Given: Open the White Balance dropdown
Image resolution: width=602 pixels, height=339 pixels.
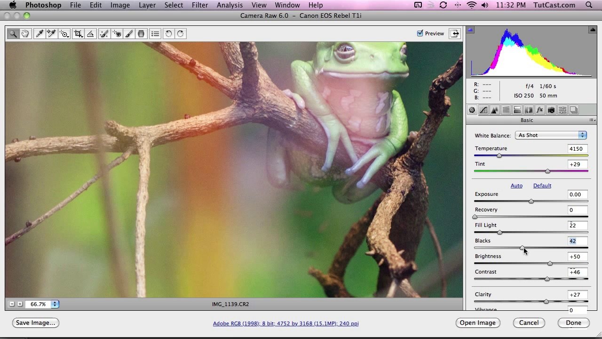Looking at the screenshot, I should pyautogui.click(x=551, y=135).
